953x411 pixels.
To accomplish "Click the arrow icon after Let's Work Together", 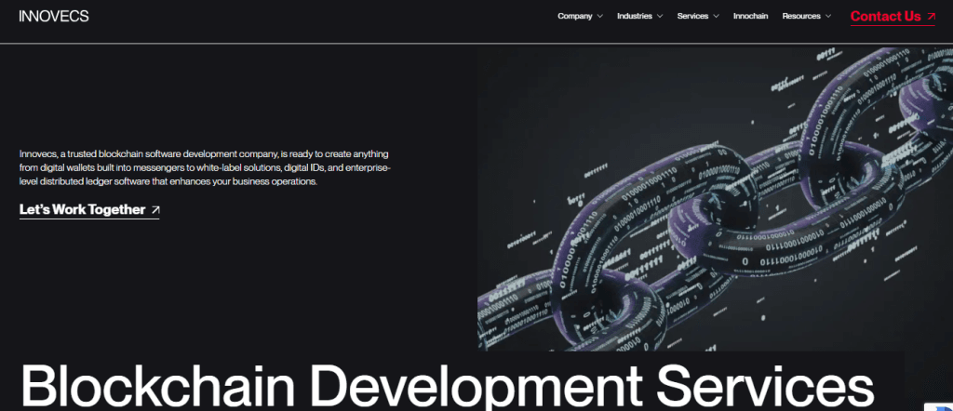I will (154, 210).
